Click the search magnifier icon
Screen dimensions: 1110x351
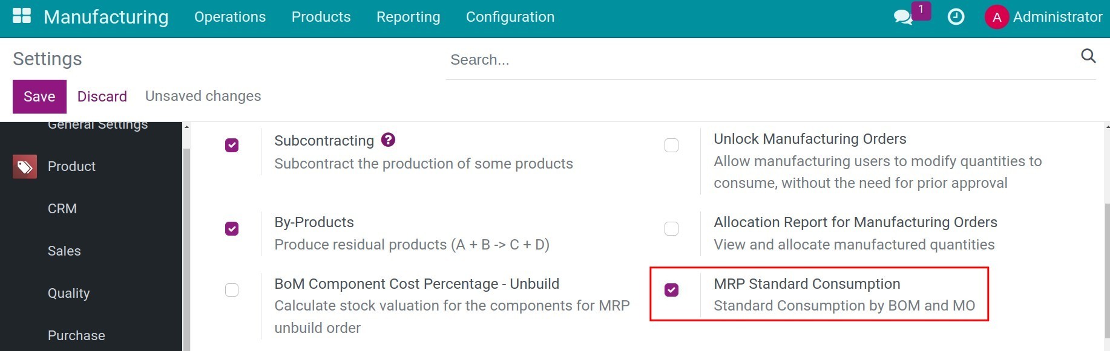click(x=1088, y=56)
